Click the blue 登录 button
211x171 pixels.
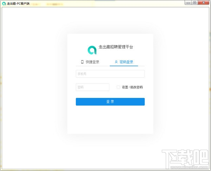tap(110, 102)
